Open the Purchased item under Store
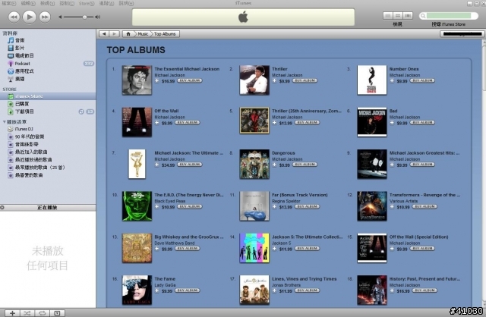 [x=18, y=104]
